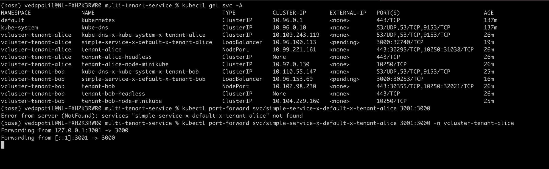Click cluster IP 10.104.229.160
Image resolution: width=549 pixels, height=169 pixels.
(296, 101)
